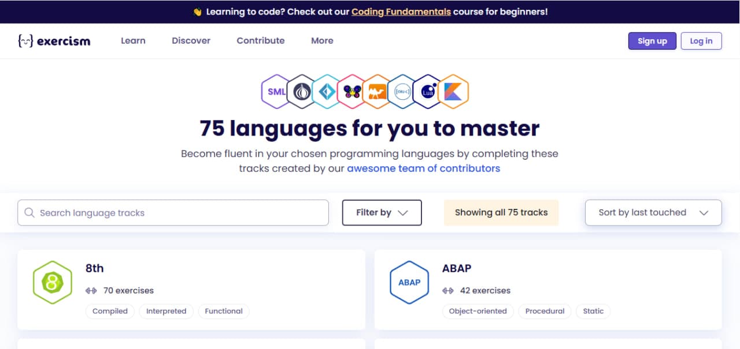740x349 pixels.
Task: Open the More menu
Action: (322, 41)
